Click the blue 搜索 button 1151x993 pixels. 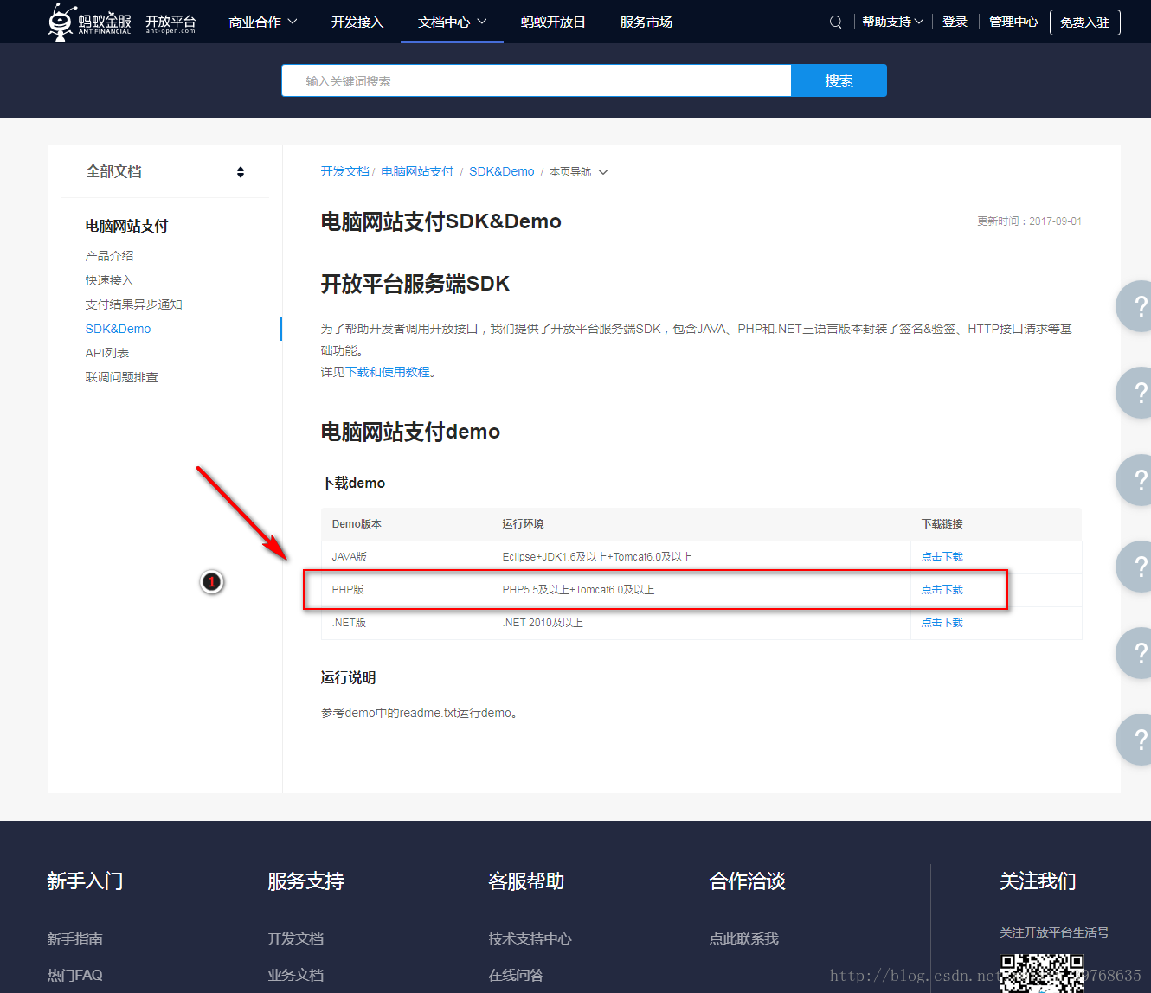839,80
